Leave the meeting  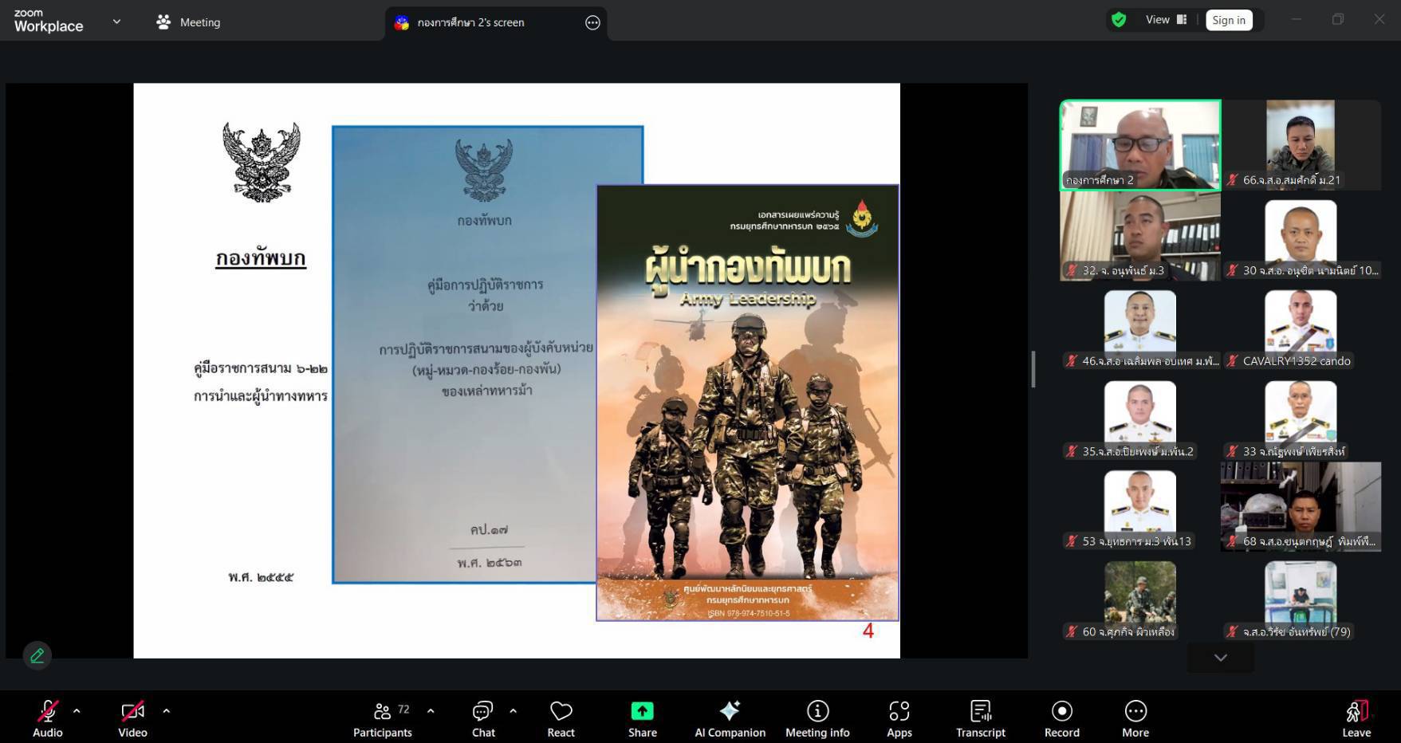coord(1356,718)
